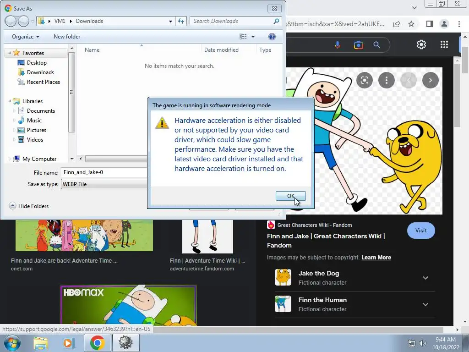Open Windows Media Player taskbar icon
This screenshot has height=352, width=469.
click(68, 343)
